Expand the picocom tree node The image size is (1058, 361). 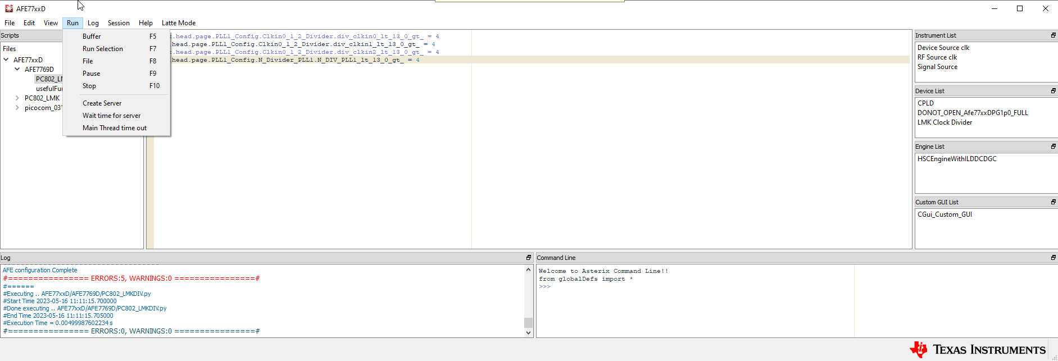[x=17, y=107]
